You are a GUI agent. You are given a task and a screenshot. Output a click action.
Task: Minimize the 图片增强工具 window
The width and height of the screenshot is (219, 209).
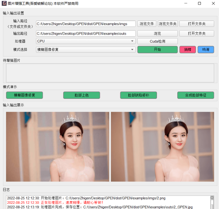tap(186, 3)
